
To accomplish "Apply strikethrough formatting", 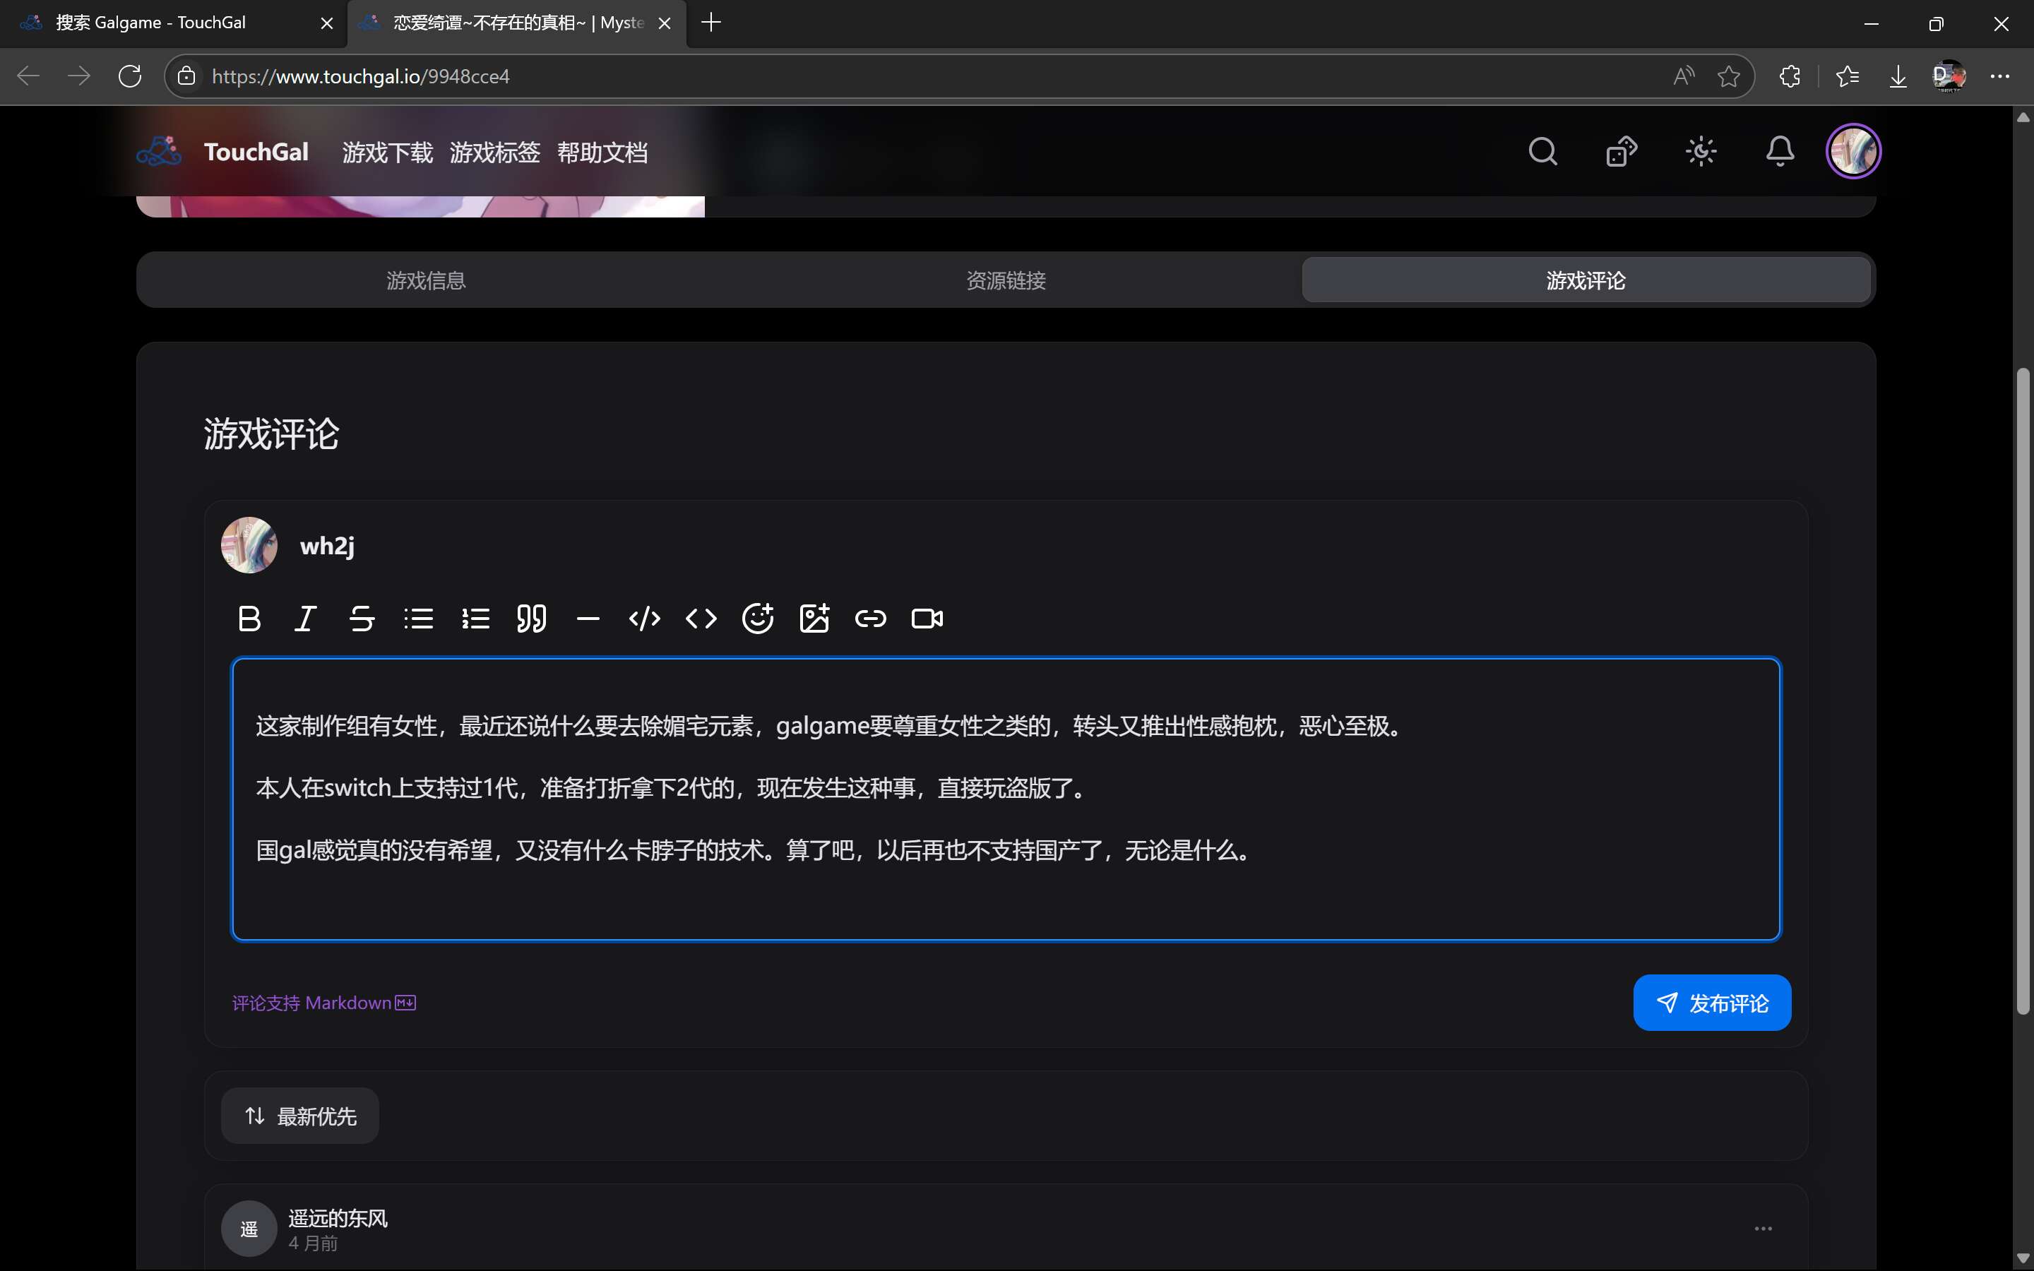I will [362, 619].
